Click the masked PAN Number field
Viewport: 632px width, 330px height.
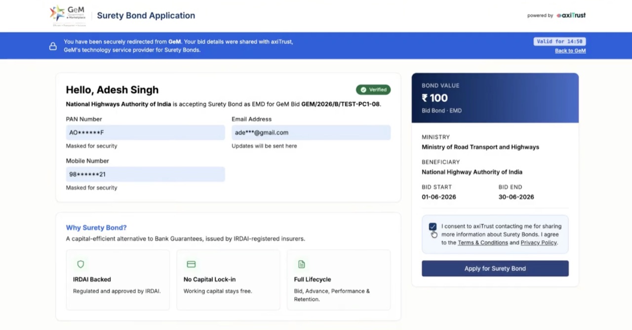pyautogui.click(x=146, y=132)
